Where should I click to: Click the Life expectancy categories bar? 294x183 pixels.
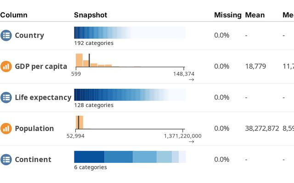[130, 94]
